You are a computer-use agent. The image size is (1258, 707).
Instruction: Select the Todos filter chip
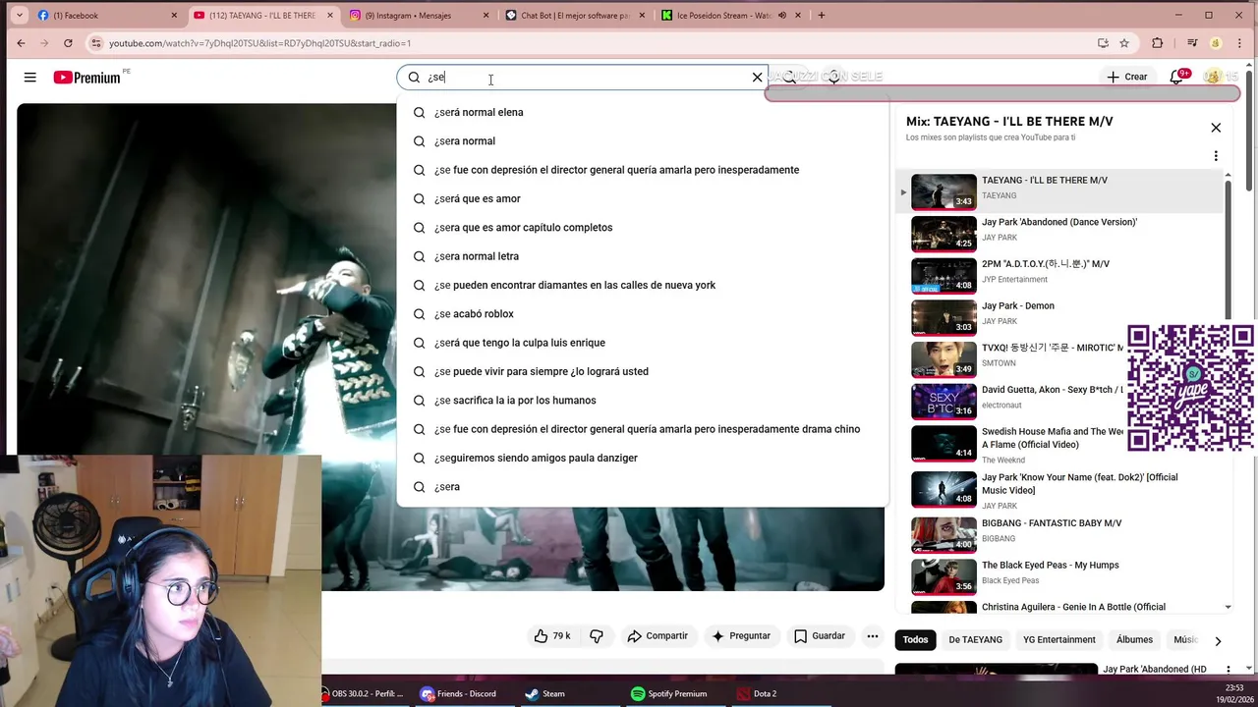click(x=915, y=640)
